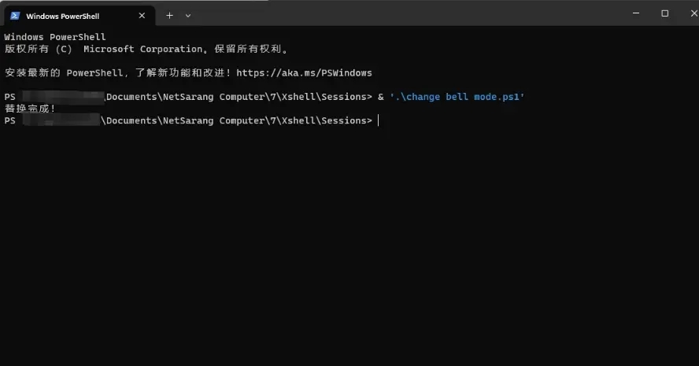Select the Windows PowerShell tab title
Screen dimensions: 699x366
tap(62, 16)
